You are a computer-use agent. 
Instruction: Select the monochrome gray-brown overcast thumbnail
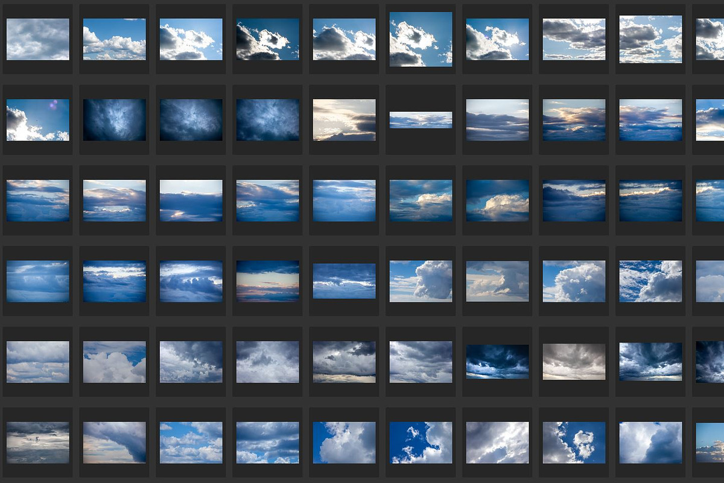(x=574, y=362)
